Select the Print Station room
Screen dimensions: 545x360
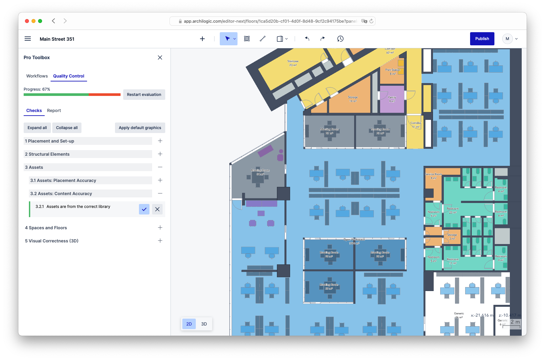click(393, 72)
